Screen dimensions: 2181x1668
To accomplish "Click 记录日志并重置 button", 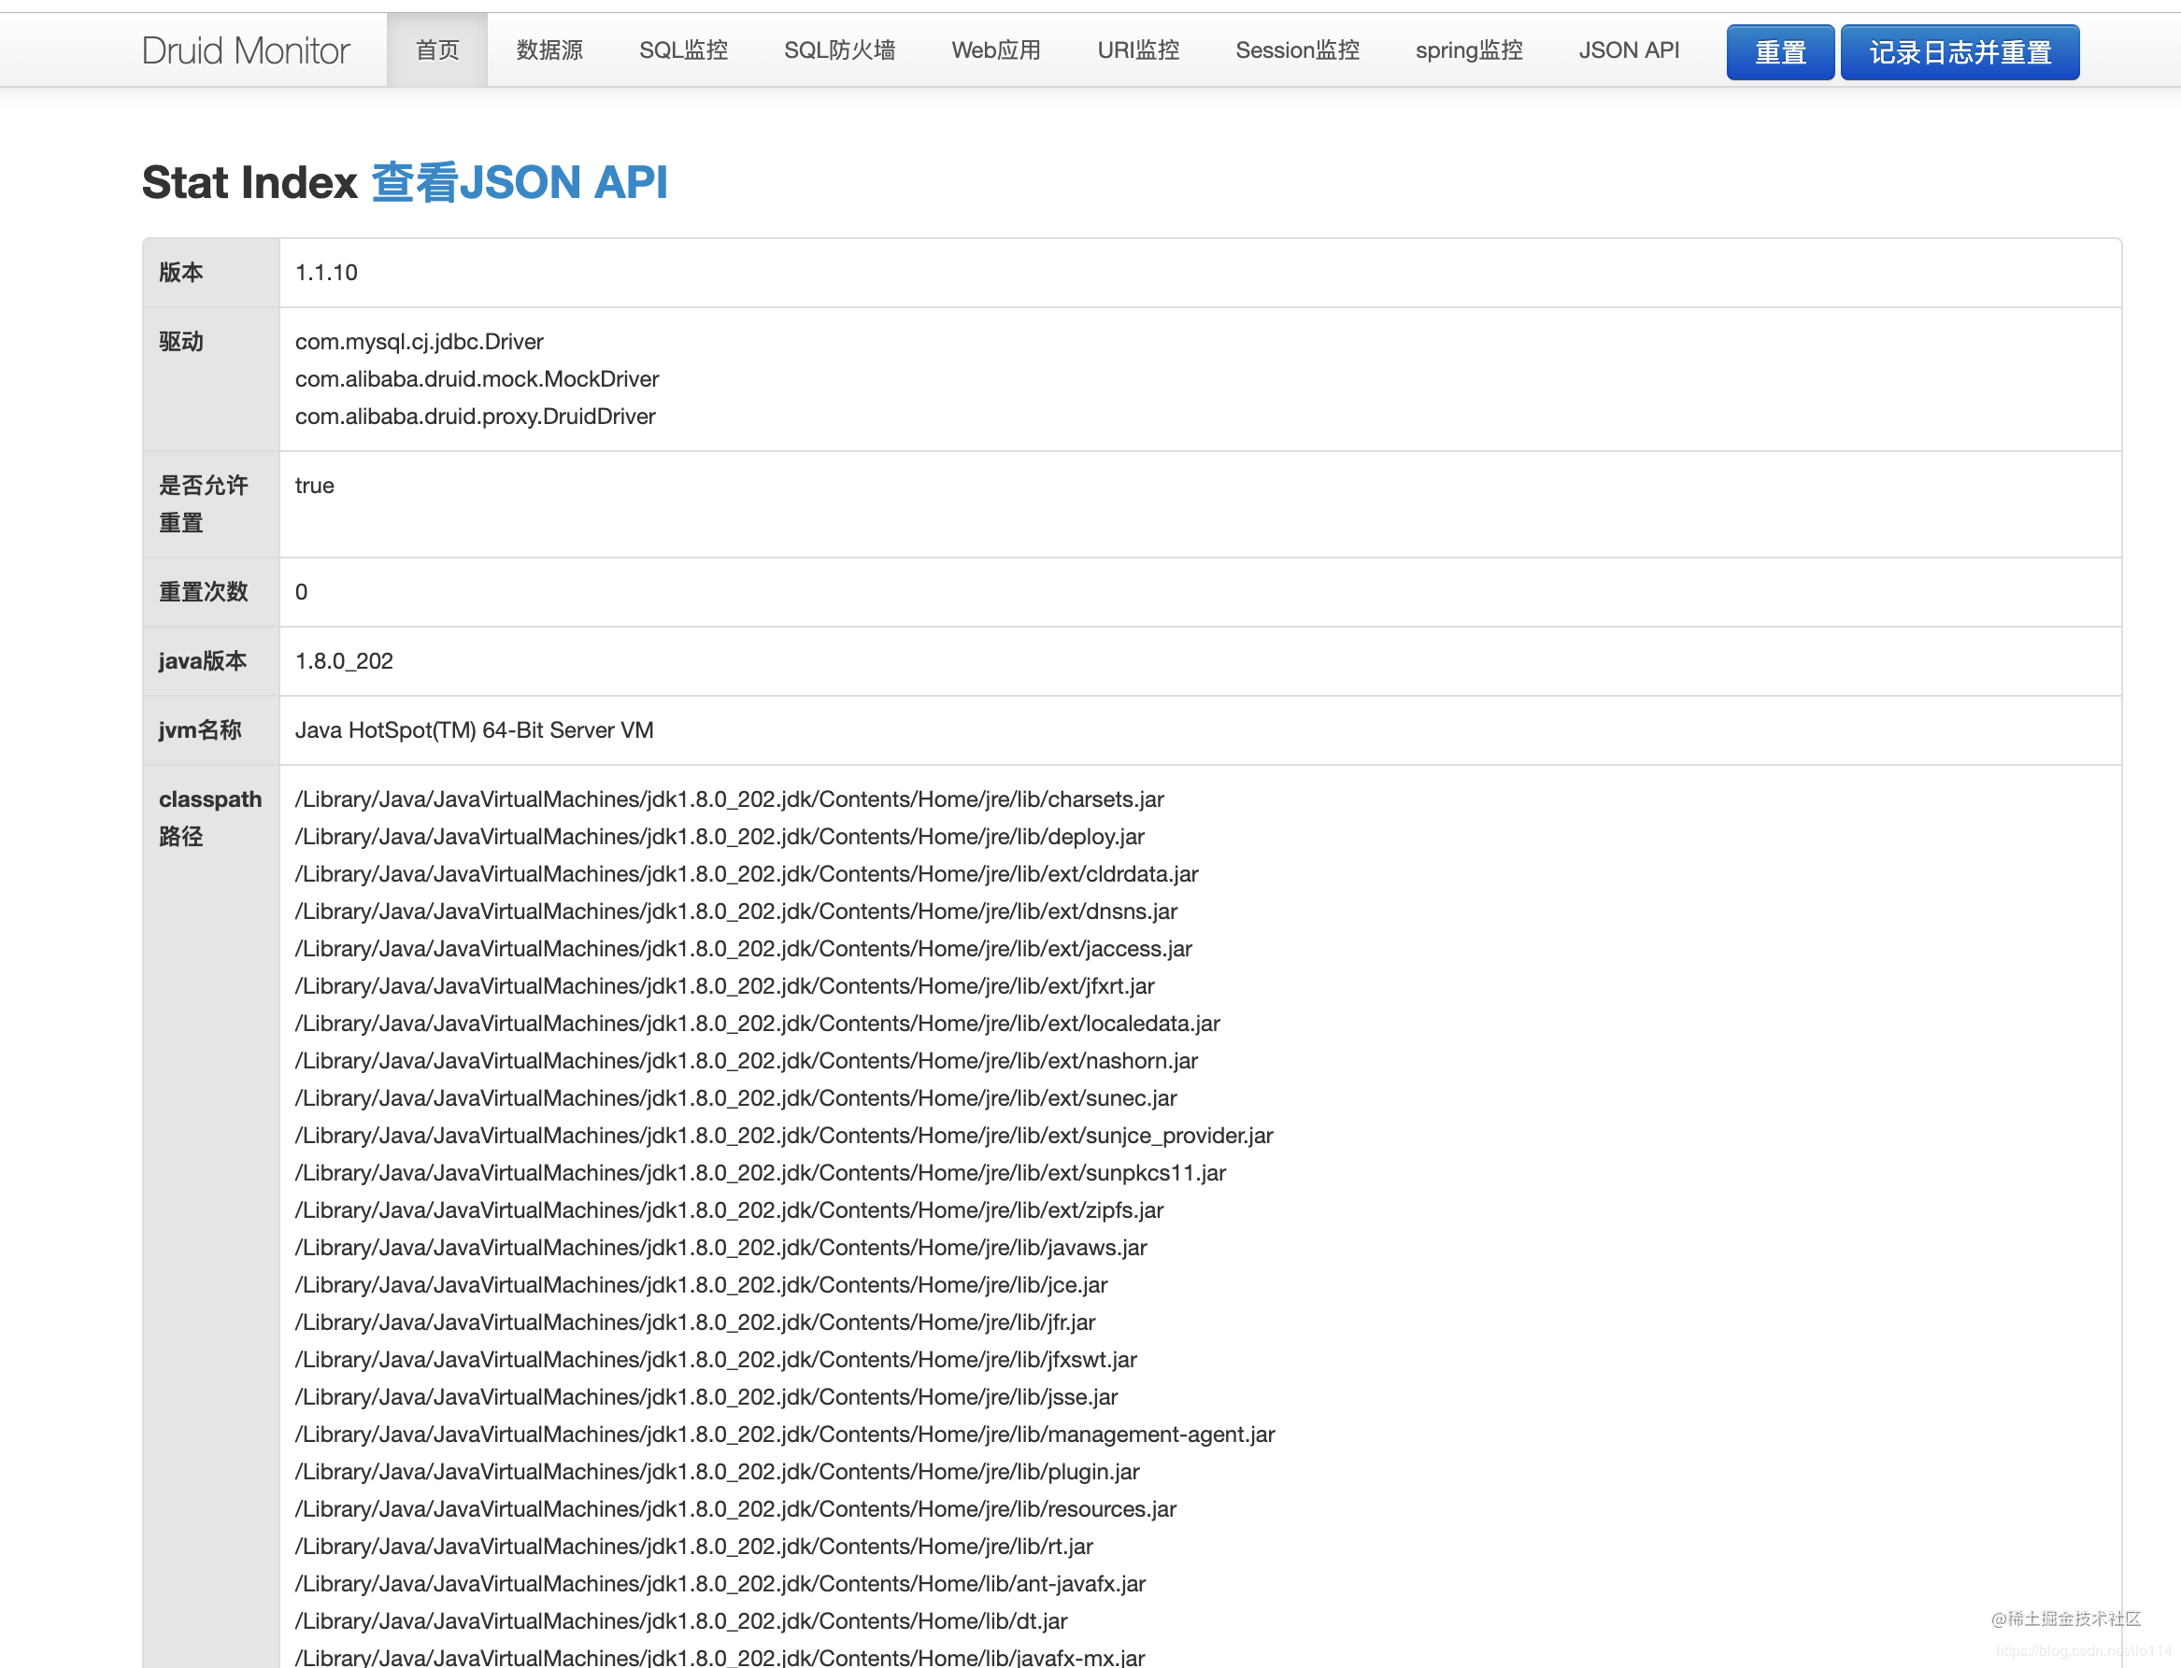I will pyautogui.click(x=1959, y=51).
